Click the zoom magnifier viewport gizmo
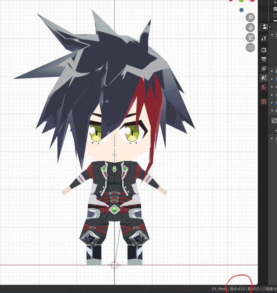Screen dimensions: 277x293 (250, 17)
